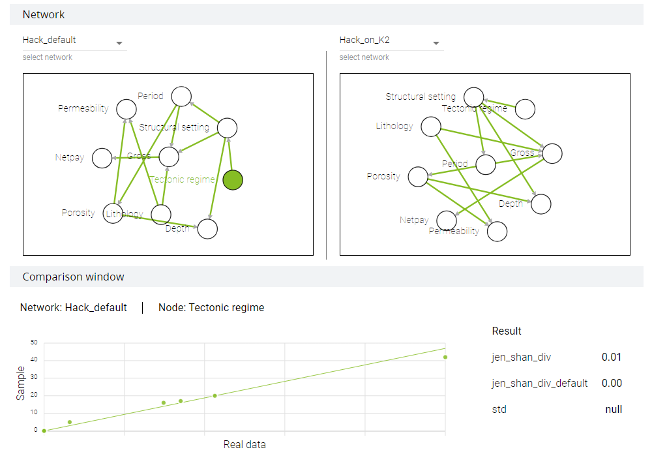652x469 pixels.
Task: Click the dropdown arrow next to Hack_on_K2
Action: pyautogui.click(x=436, y=43)
